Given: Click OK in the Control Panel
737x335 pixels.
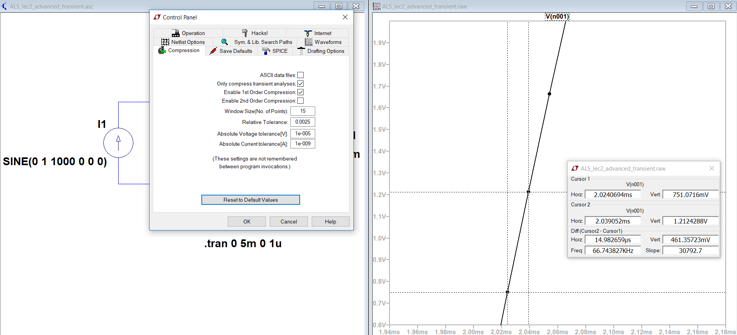Looking at the screenshot, I should coord(247,222).
